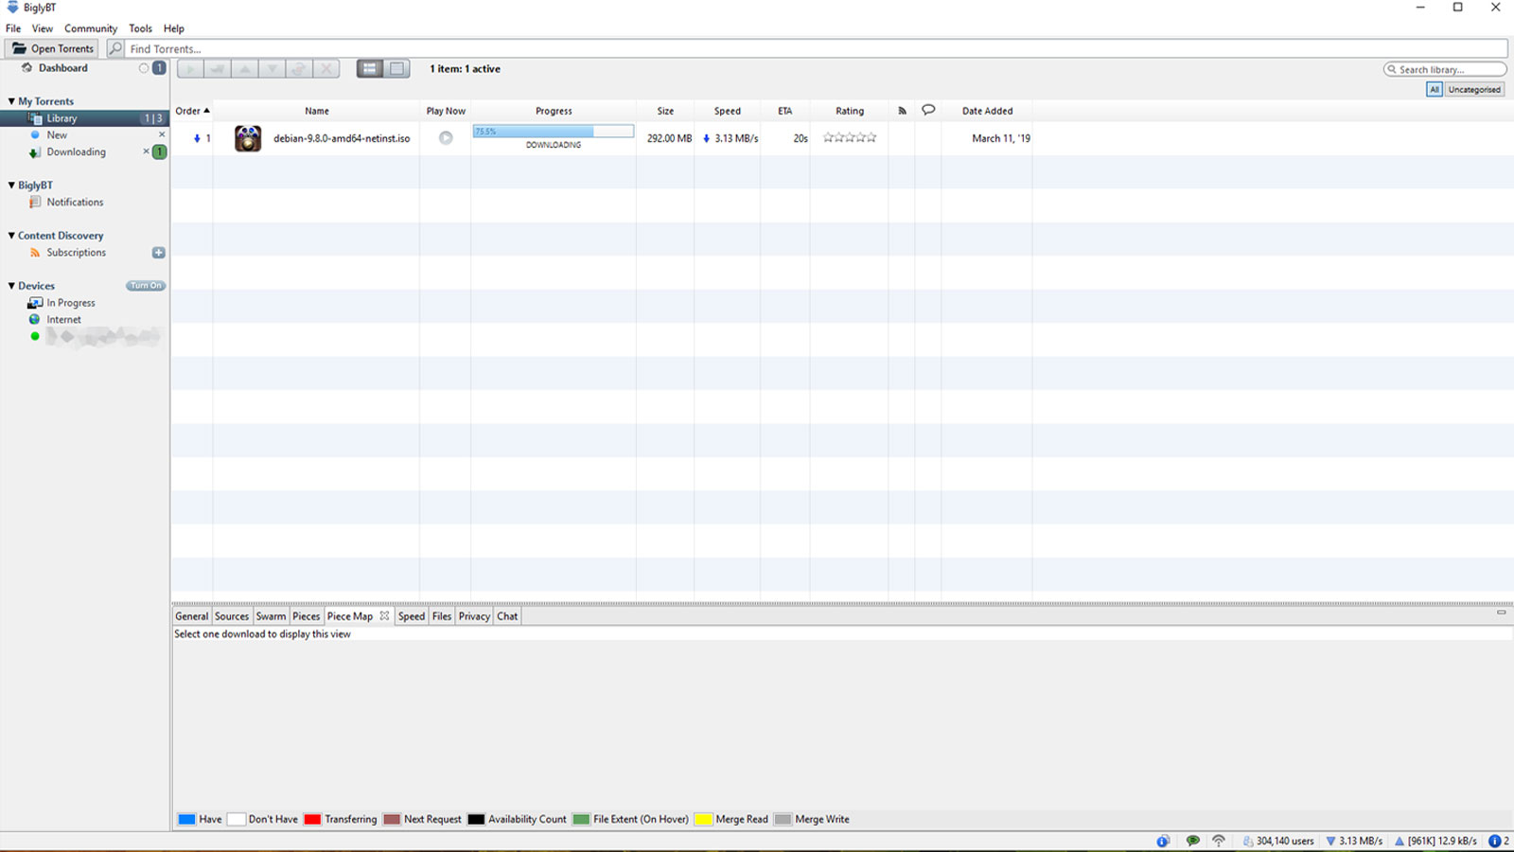
Task: Switch to the detailed list view
Action: click(x=370, y=68)
